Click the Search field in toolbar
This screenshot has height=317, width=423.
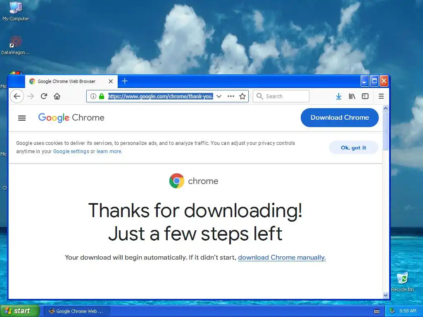pos(281,96)
